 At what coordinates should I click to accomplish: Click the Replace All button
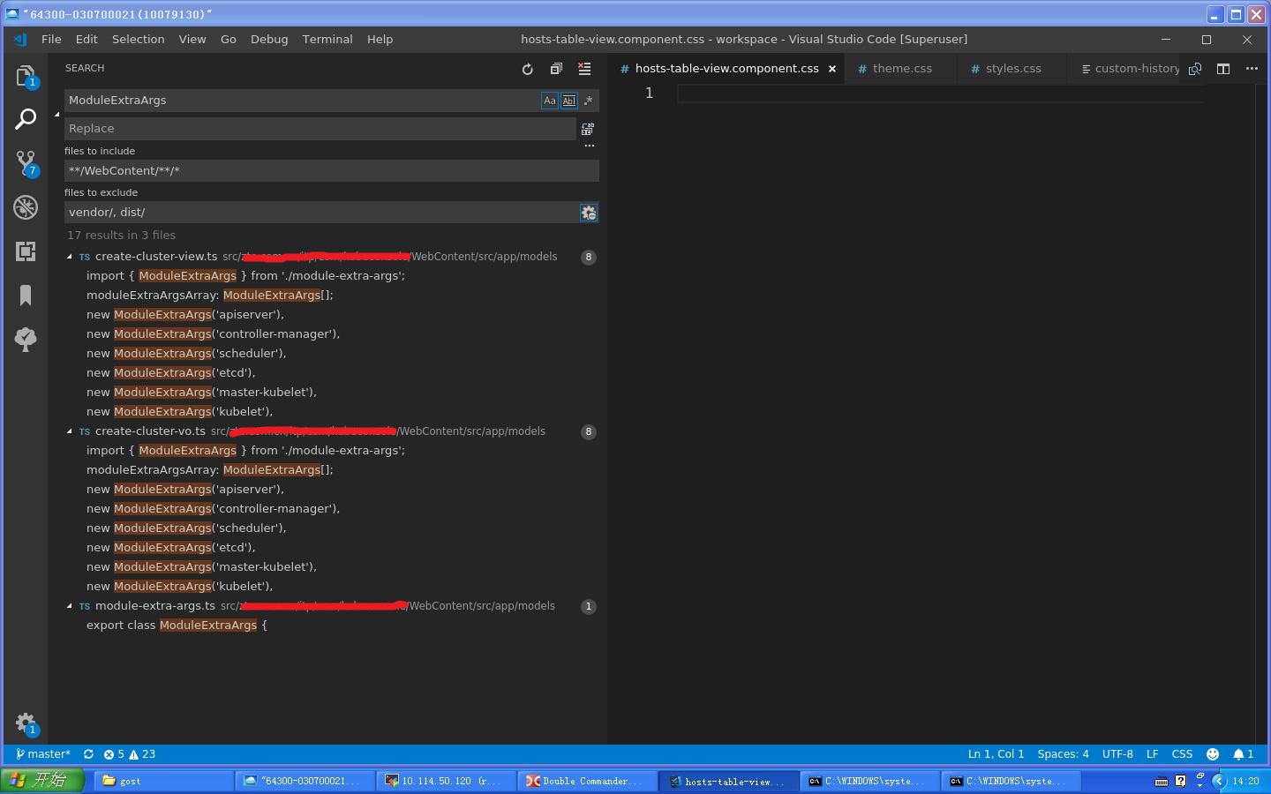coord(588,128)
